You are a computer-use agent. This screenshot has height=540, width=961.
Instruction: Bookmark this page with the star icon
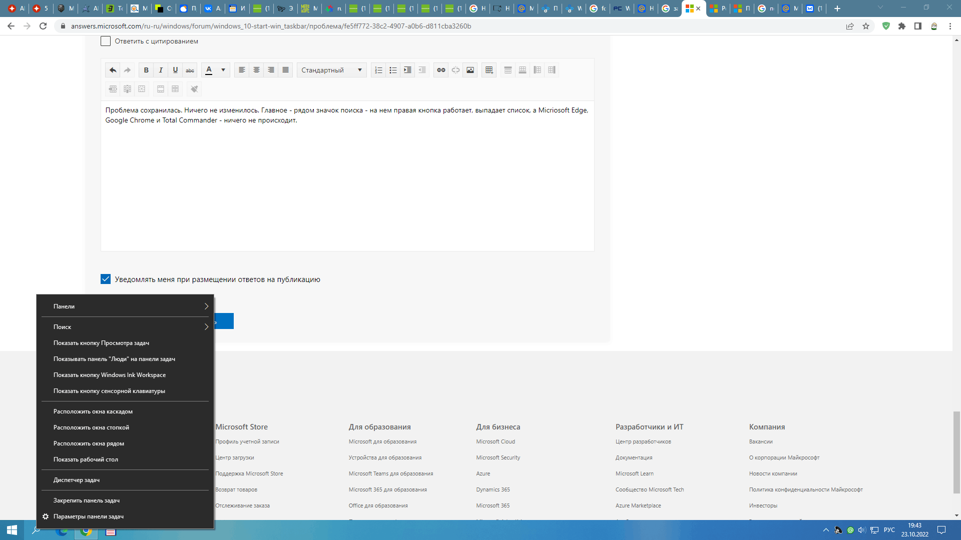(x=866, y=26)
